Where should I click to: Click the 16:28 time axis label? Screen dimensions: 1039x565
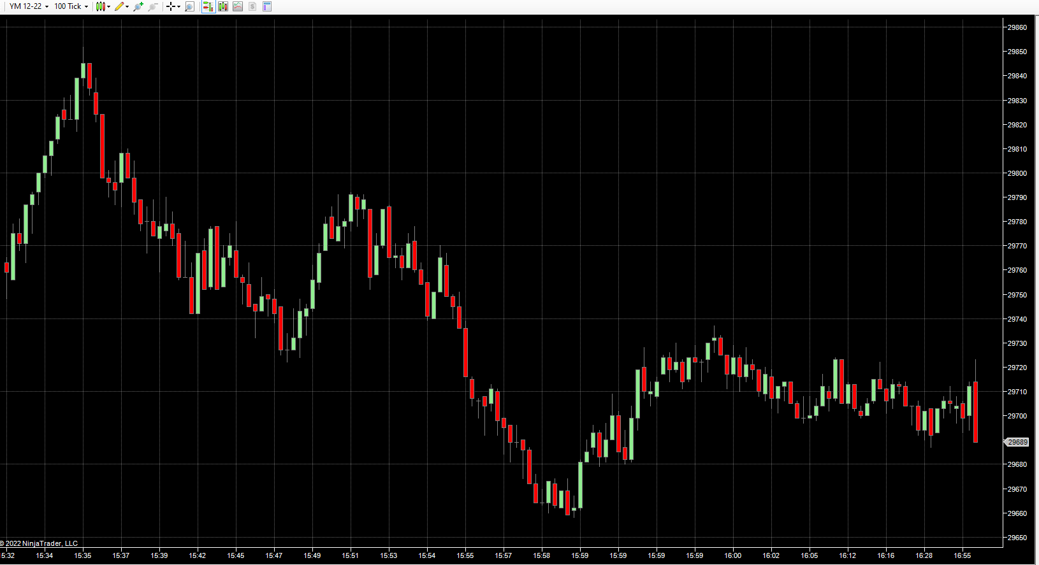pyautogui.click(x=924, y=555)
